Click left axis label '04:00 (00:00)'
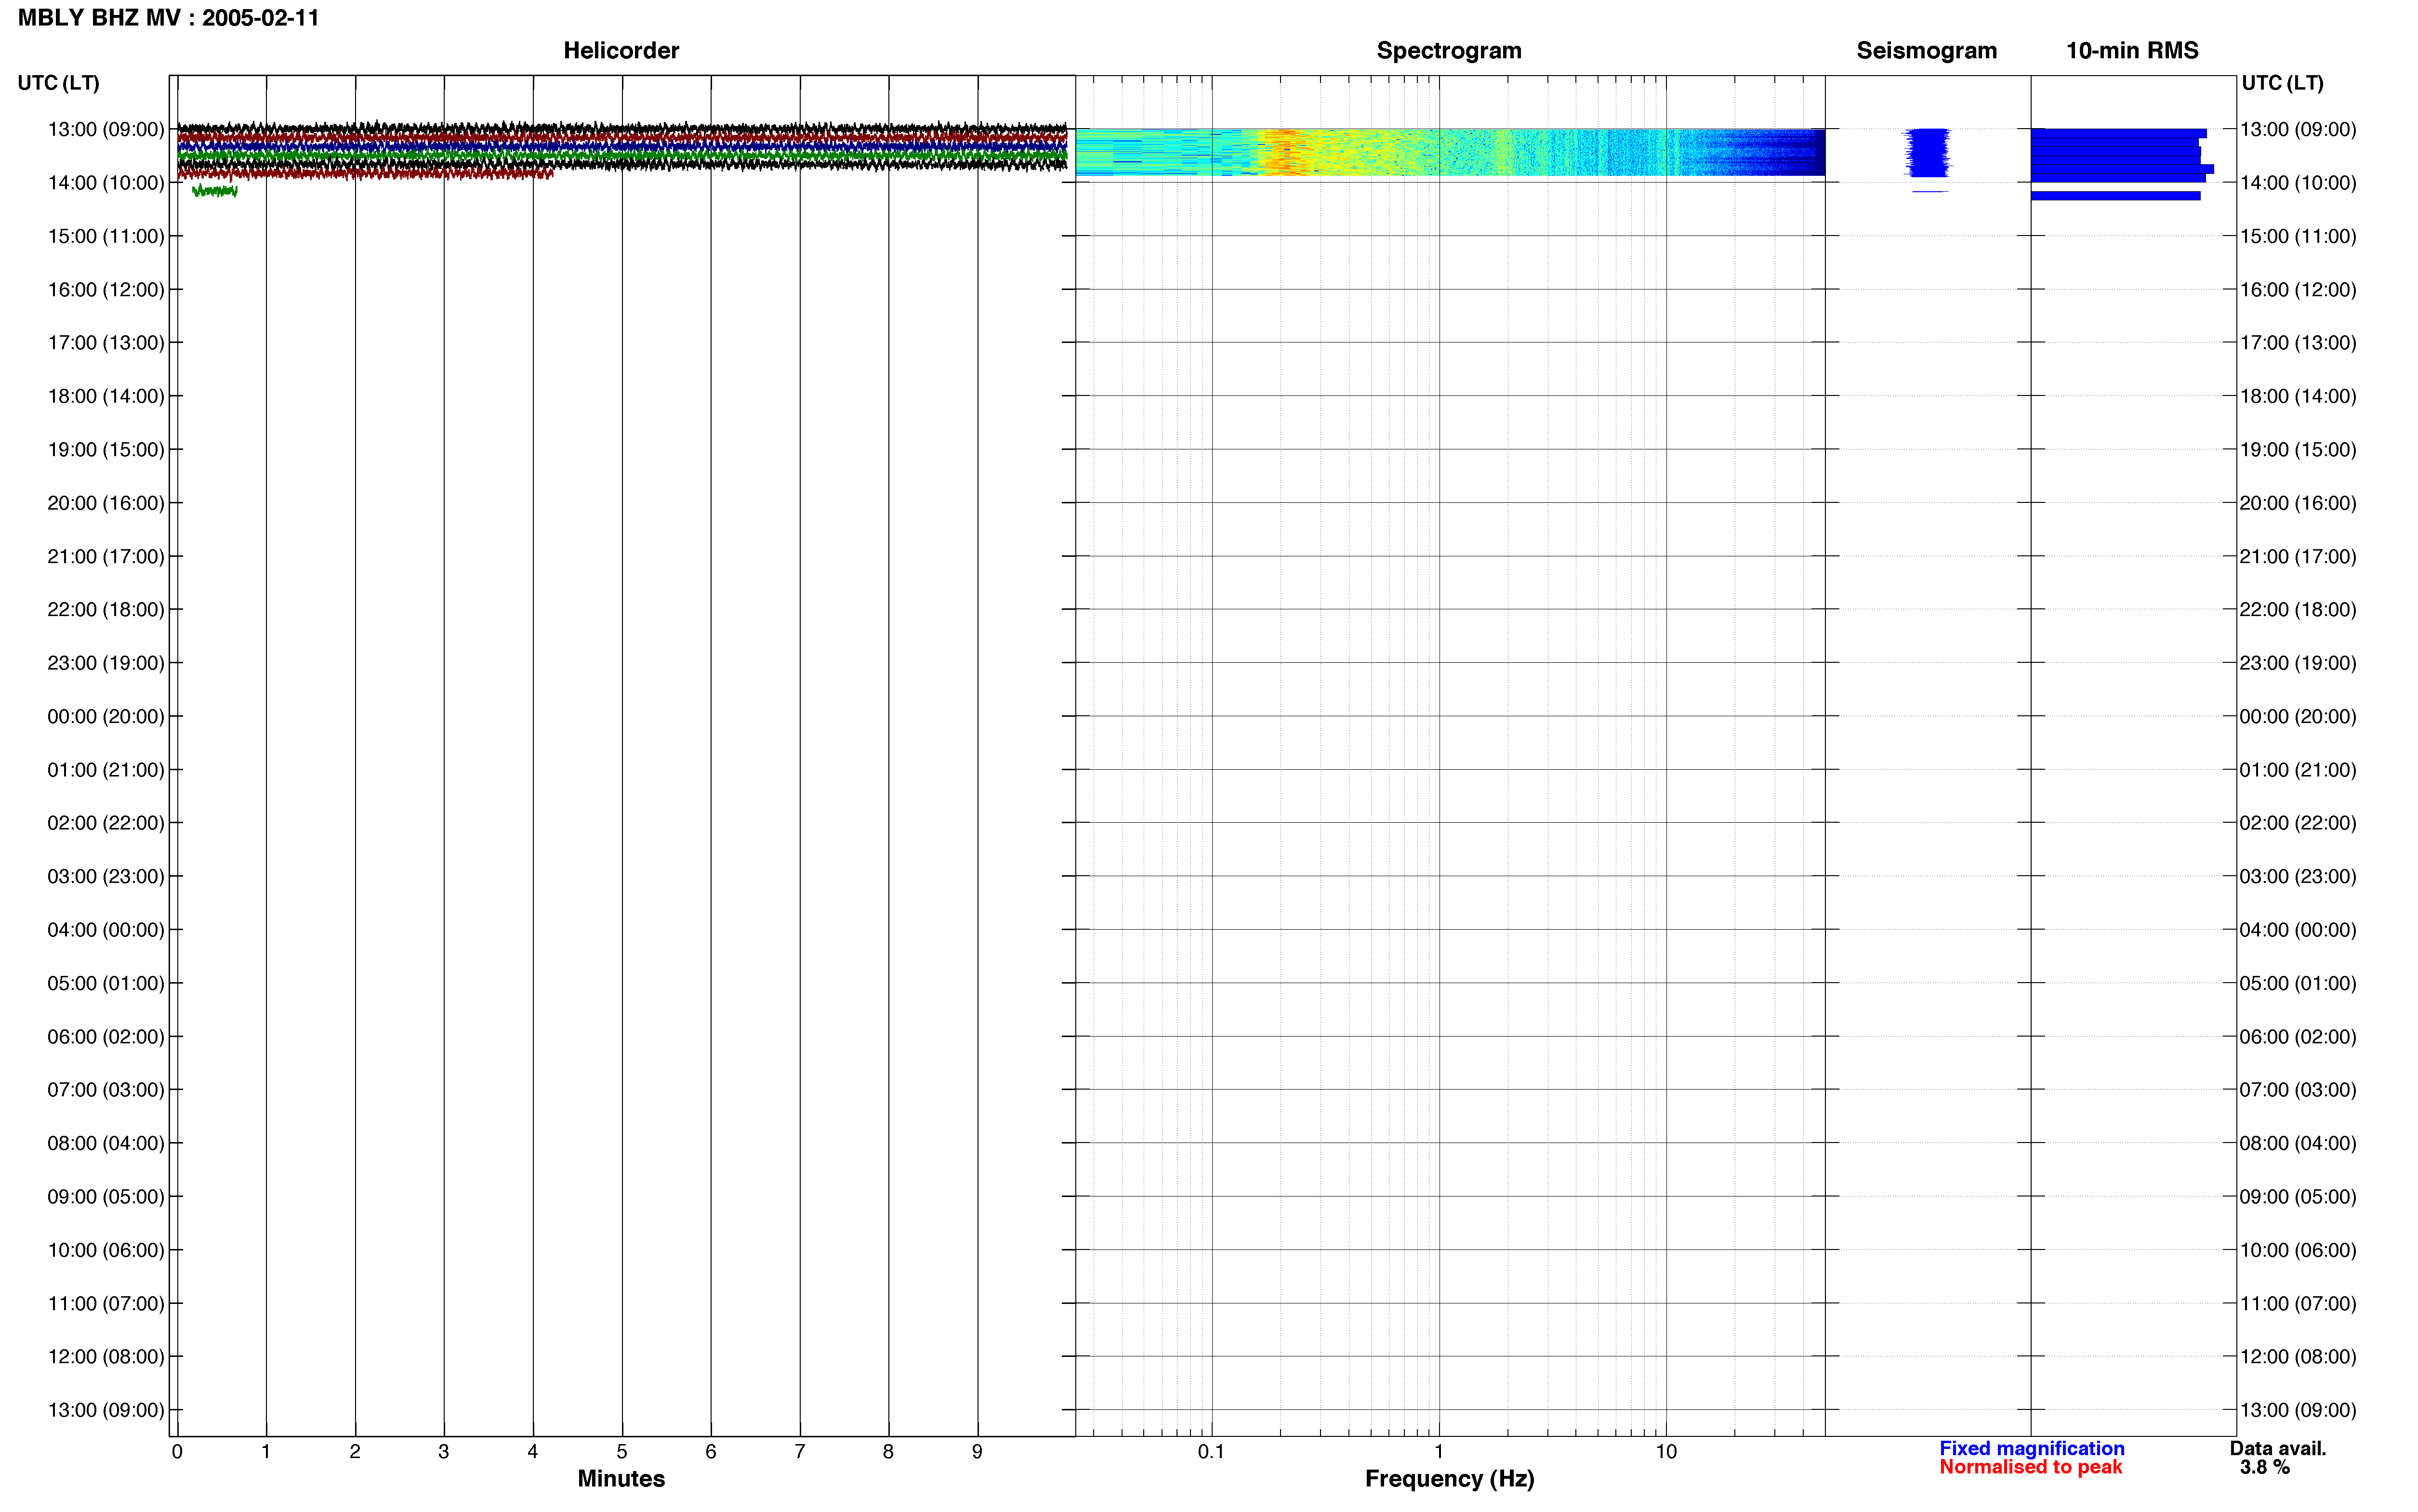The height and width of the screenshot is (1512, 2418). pos(106,930)
